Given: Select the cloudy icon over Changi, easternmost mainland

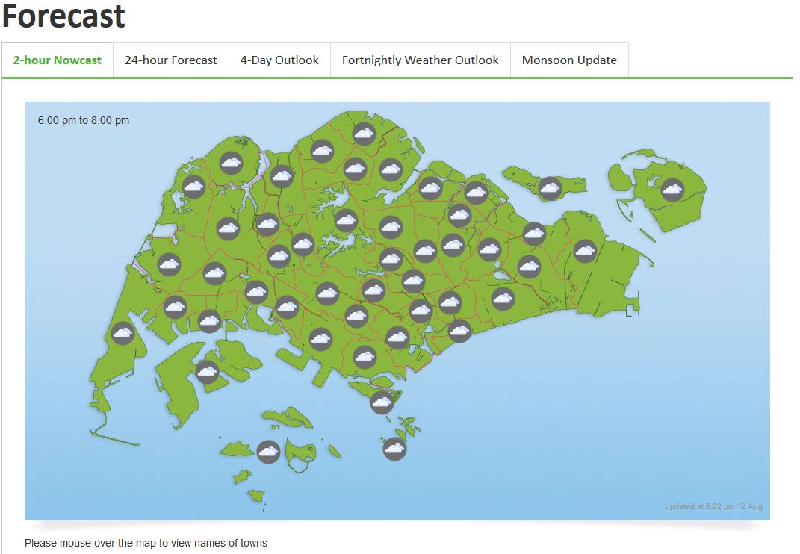Looking at the screenshot, I should click(x=585, y=251).
